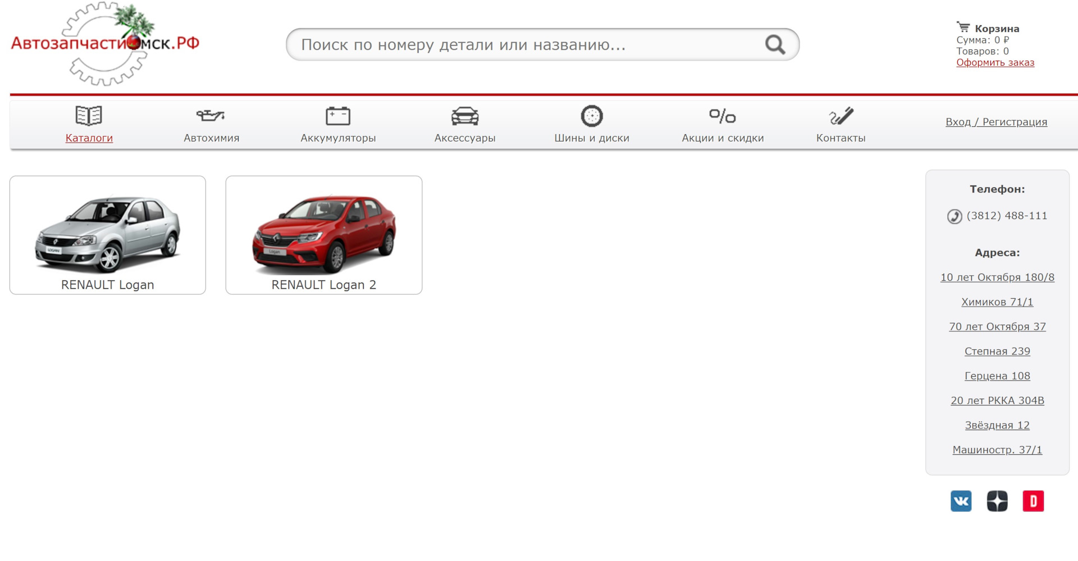The height and width of the screenshot is (561, 1078).
Task: Open the Каталоги menu label
Action: (89, 138)
